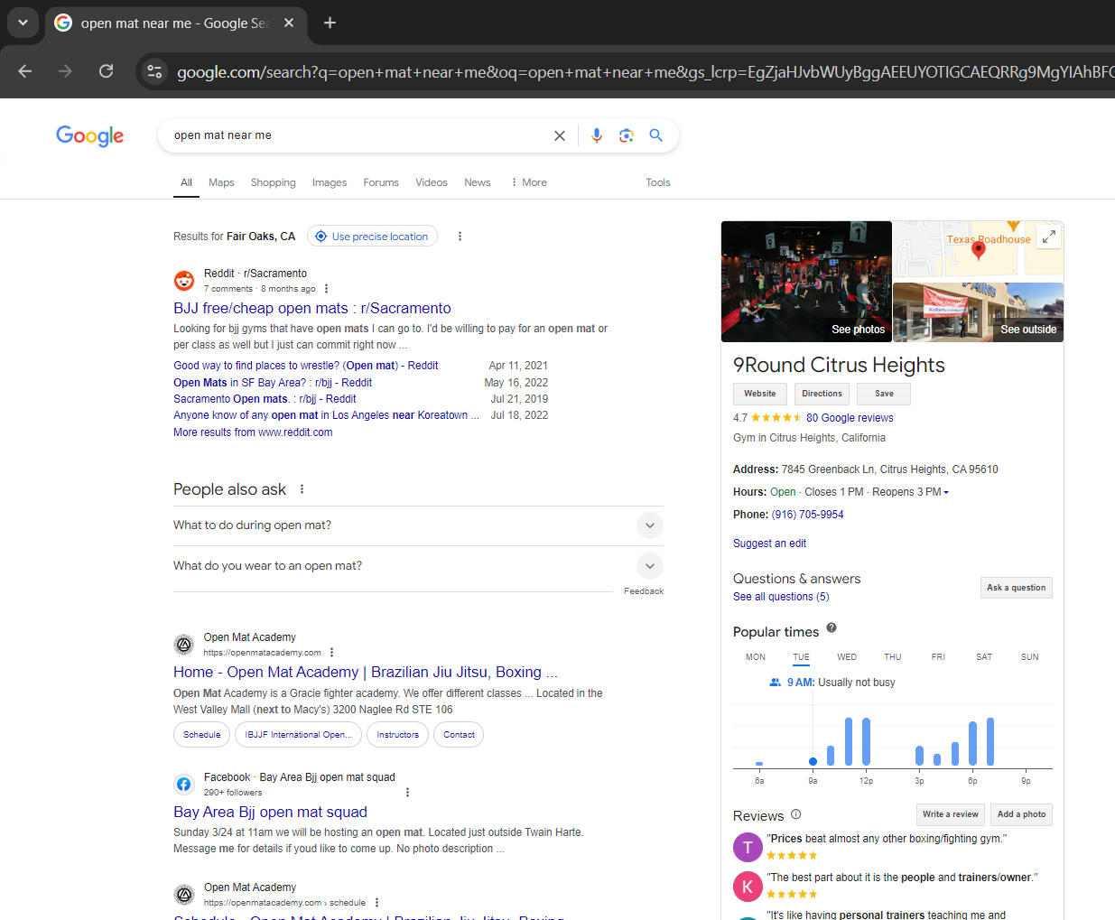Open See photos thumbnail for 9Round
This screenshot has width=1115, height=920.
806,282
